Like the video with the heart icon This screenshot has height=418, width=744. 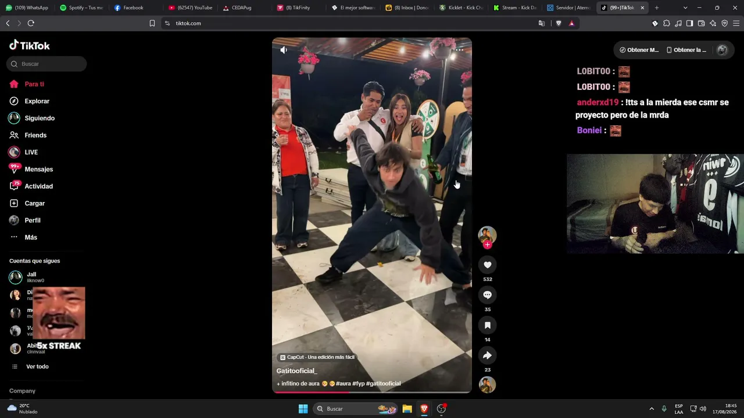click(x=487, y=265)
